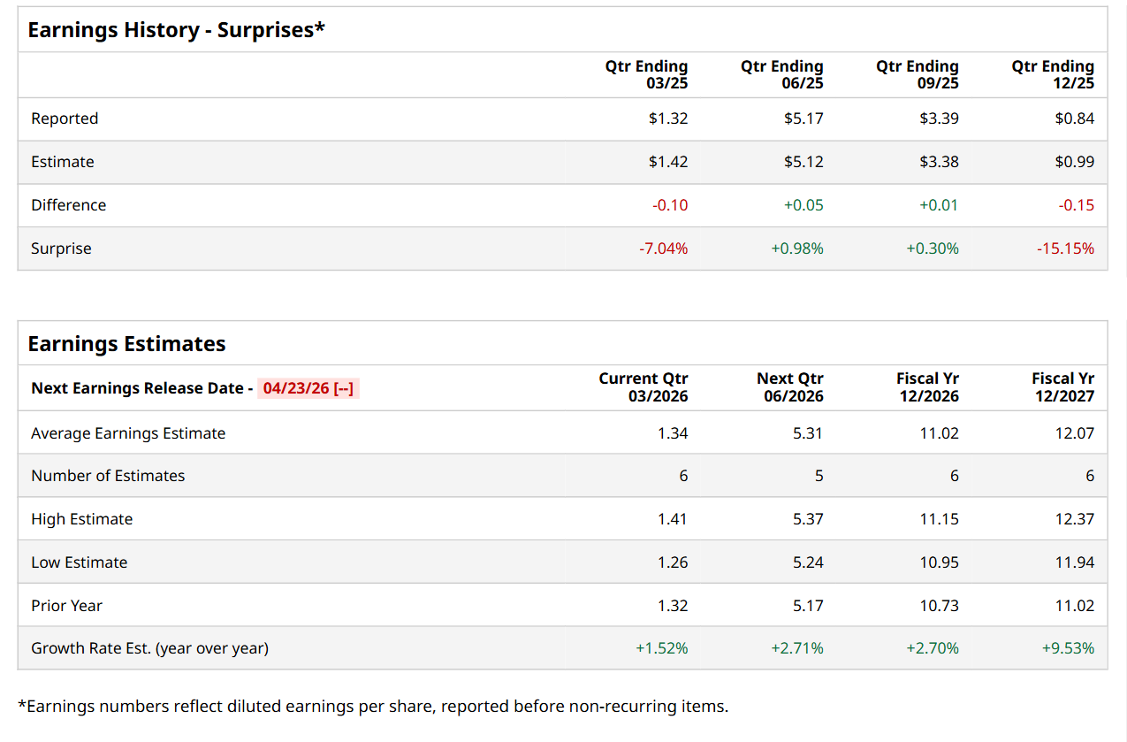Select the Qtr Ending 12/25 column header
Viewport: 1127px width, 742px height.
(1053, 75)
